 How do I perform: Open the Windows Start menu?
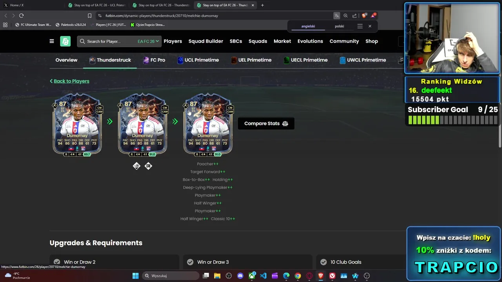[x=135, y=276]
